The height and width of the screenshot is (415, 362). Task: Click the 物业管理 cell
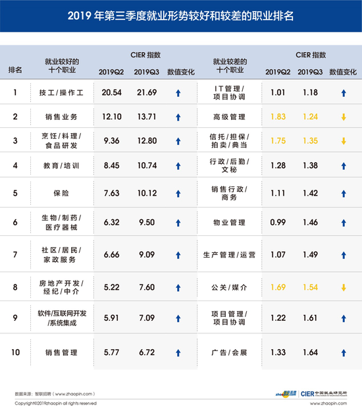pos(229,223)
